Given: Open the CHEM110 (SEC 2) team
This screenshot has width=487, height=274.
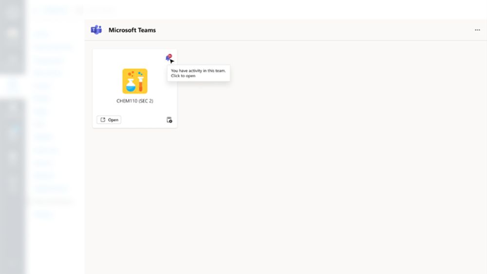Looking at the screenshot, I should point(109,120).
